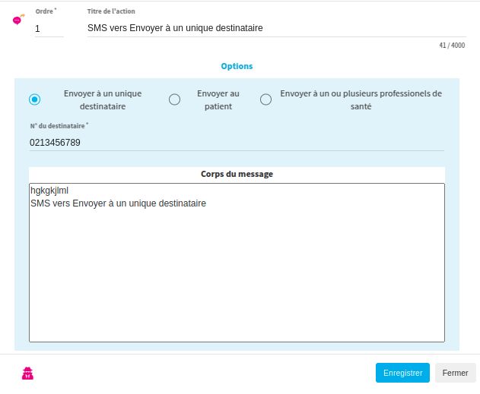This screenshot has width=480, height=394.
Task: Click the pink spy icon at bottom
Action: click(28, 373)
